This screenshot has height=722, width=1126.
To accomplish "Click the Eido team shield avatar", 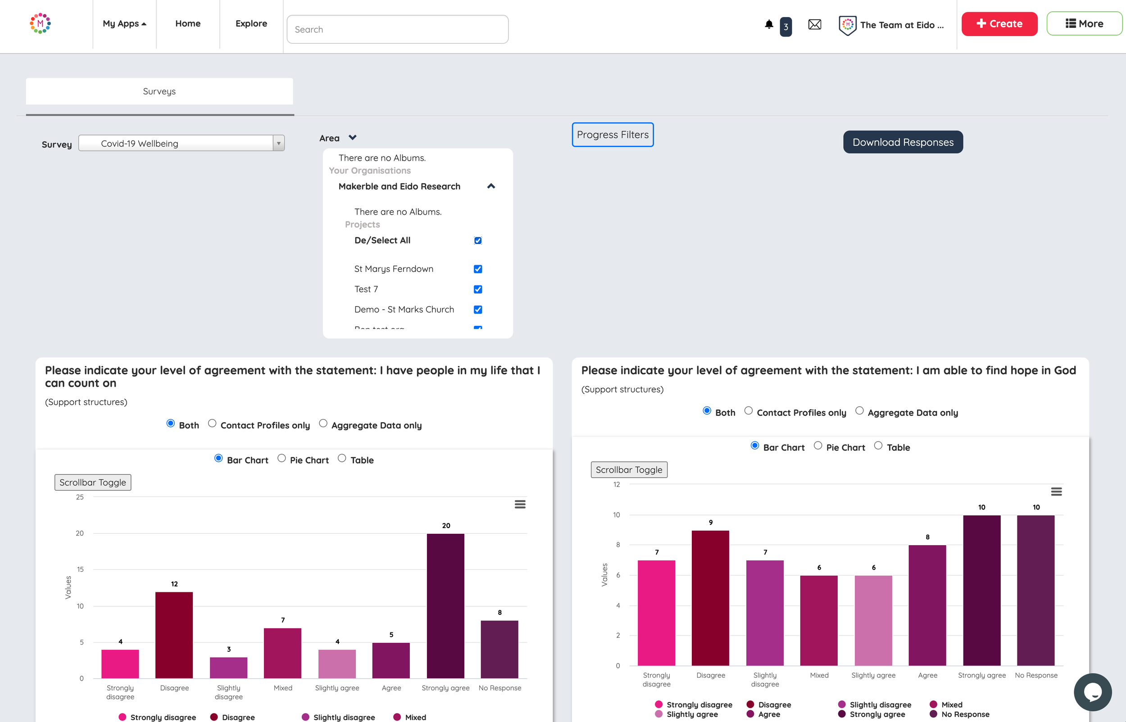I will [x=848, y=25].
